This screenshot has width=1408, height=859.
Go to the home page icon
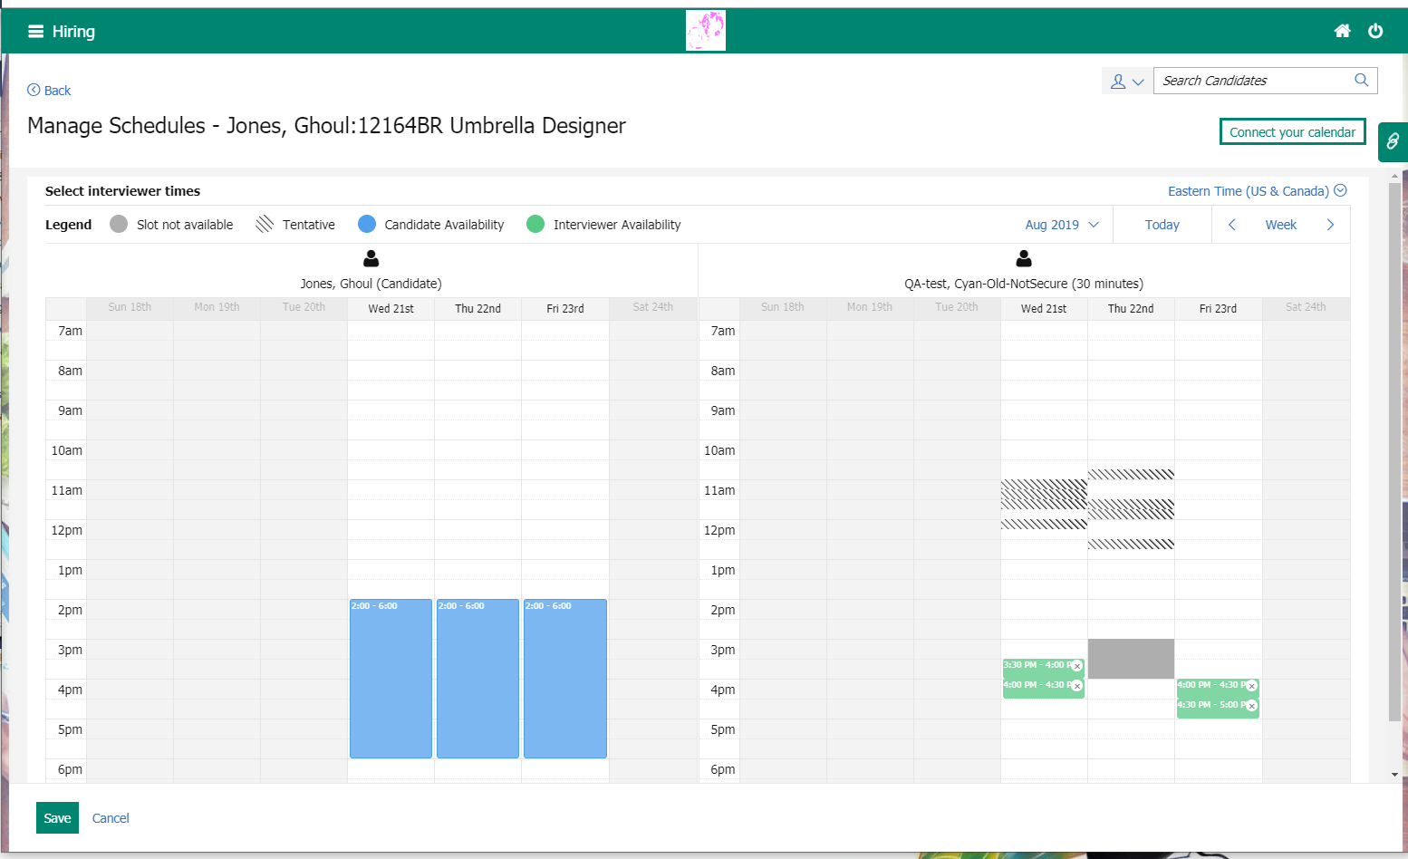pyautogui.click(x=1342, y=32)
